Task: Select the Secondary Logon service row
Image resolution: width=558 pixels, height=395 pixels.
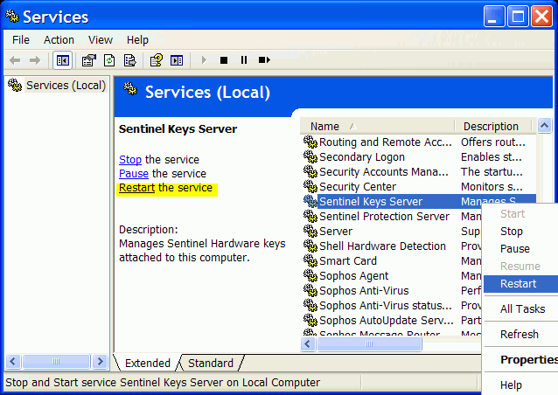Action: point(419,156)
